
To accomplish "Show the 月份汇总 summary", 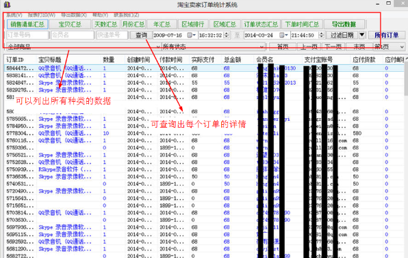I will click(x=133, y=25).
